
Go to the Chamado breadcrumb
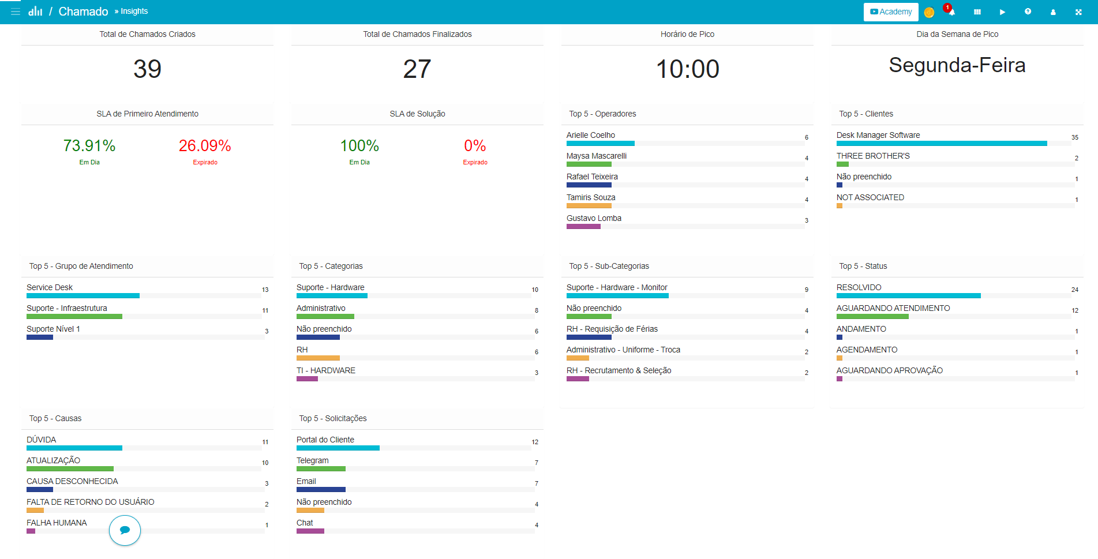pyautogui.click(x=83, y=12)
